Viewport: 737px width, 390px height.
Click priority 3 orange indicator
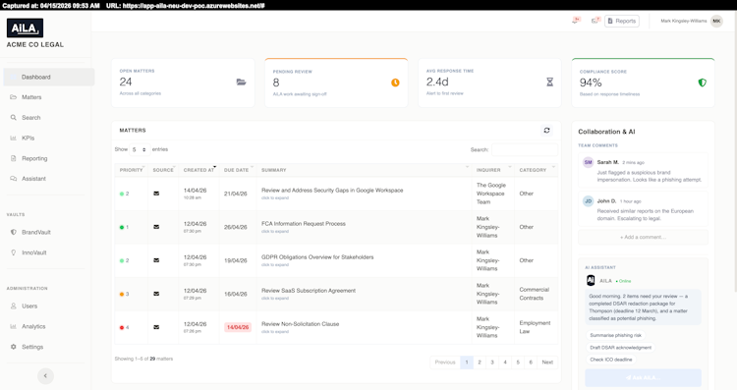(x=122, y=294)
